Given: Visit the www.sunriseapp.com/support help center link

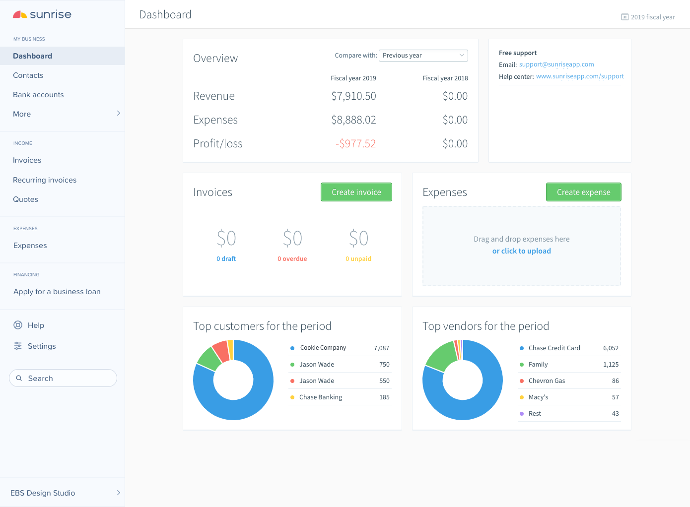Looking at the screenshot, I should (x=580, y=76).
